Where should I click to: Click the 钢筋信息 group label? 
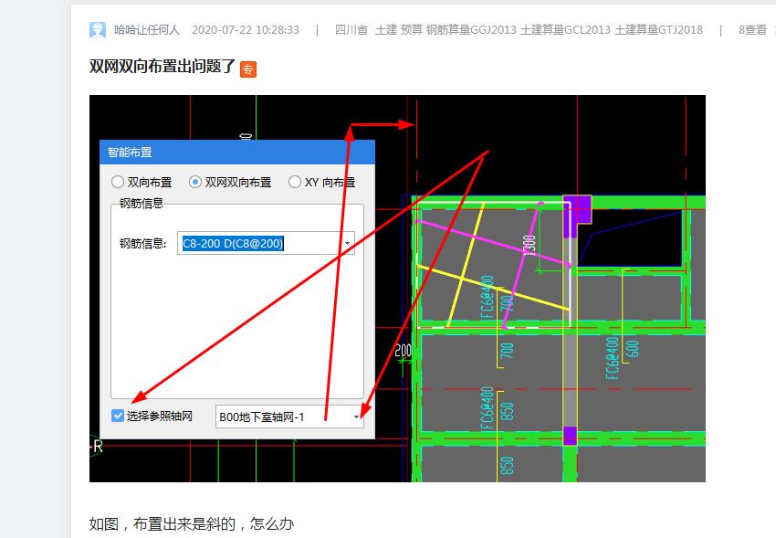coord(141,204)
